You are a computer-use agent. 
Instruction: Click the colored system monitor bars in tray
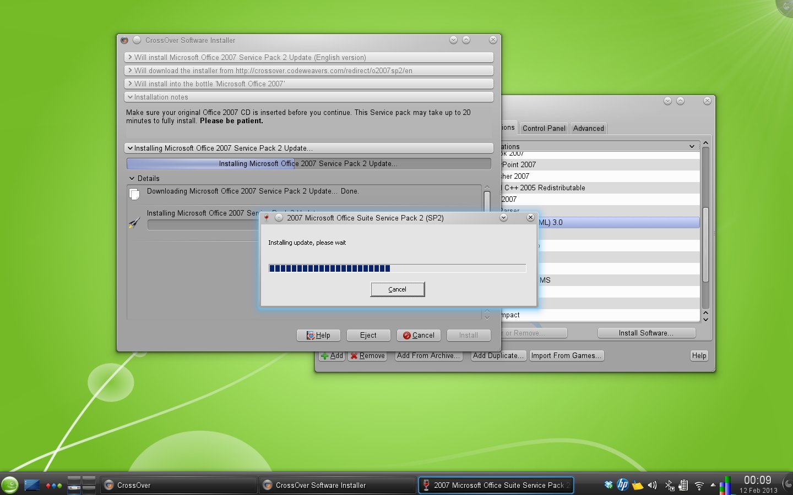click(x=725, y=486)
